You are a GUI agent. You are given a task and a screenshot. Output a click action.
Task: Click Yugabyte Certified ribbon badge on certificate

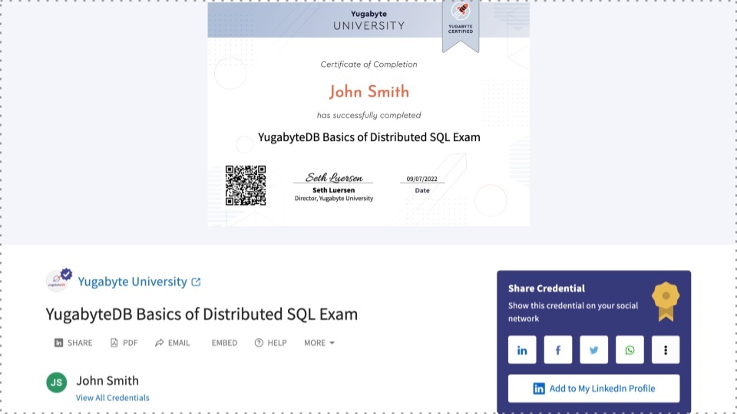461,26
